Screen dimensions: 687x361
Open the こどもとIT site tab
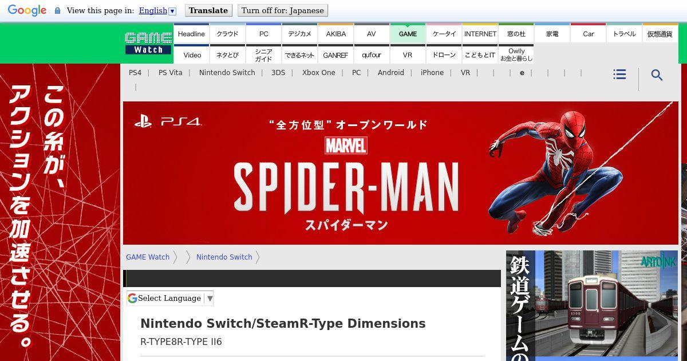tap(480, 54)
